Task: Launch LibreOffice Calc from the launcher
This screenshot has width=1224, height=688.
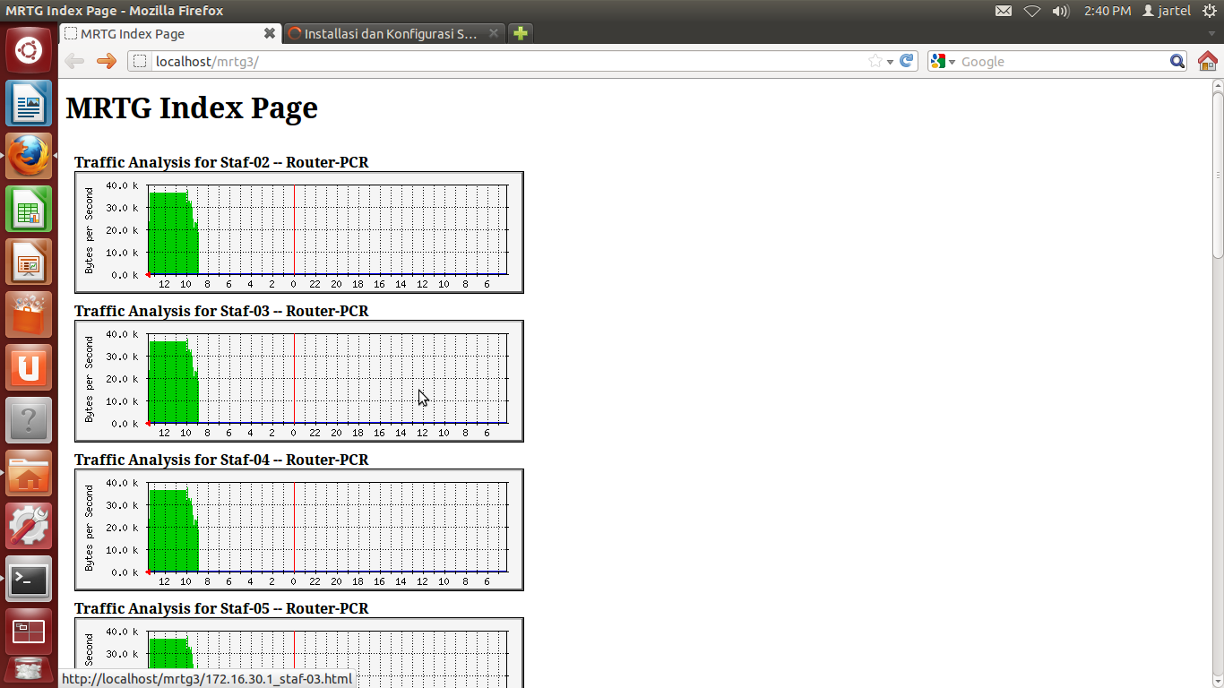Action: 29,209
